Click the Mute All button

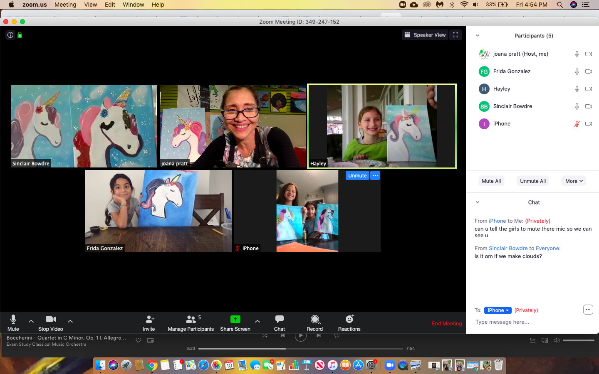(491, 181)
